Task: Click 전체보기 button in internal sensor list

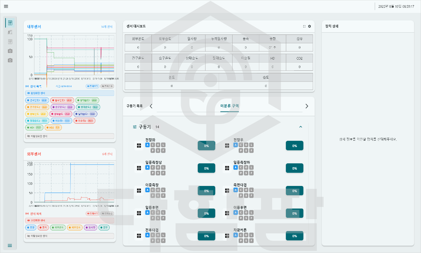Action: tap(92, 86)
